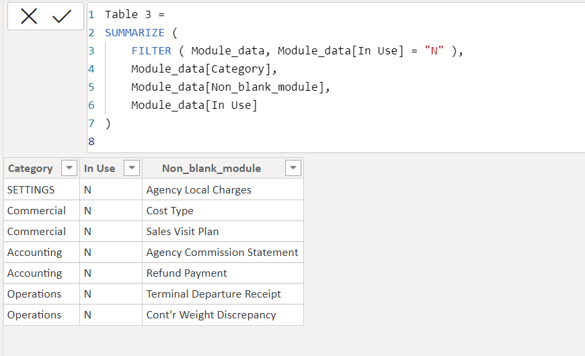Click the FILTER function in the formula
The image size is (585, 356).
click(151, 50)
